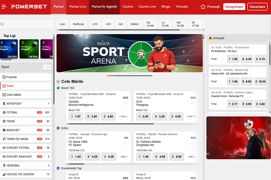Favorite the FC Iberia 1999 match star
Screen dimensions: 271x180
[125, 143]
